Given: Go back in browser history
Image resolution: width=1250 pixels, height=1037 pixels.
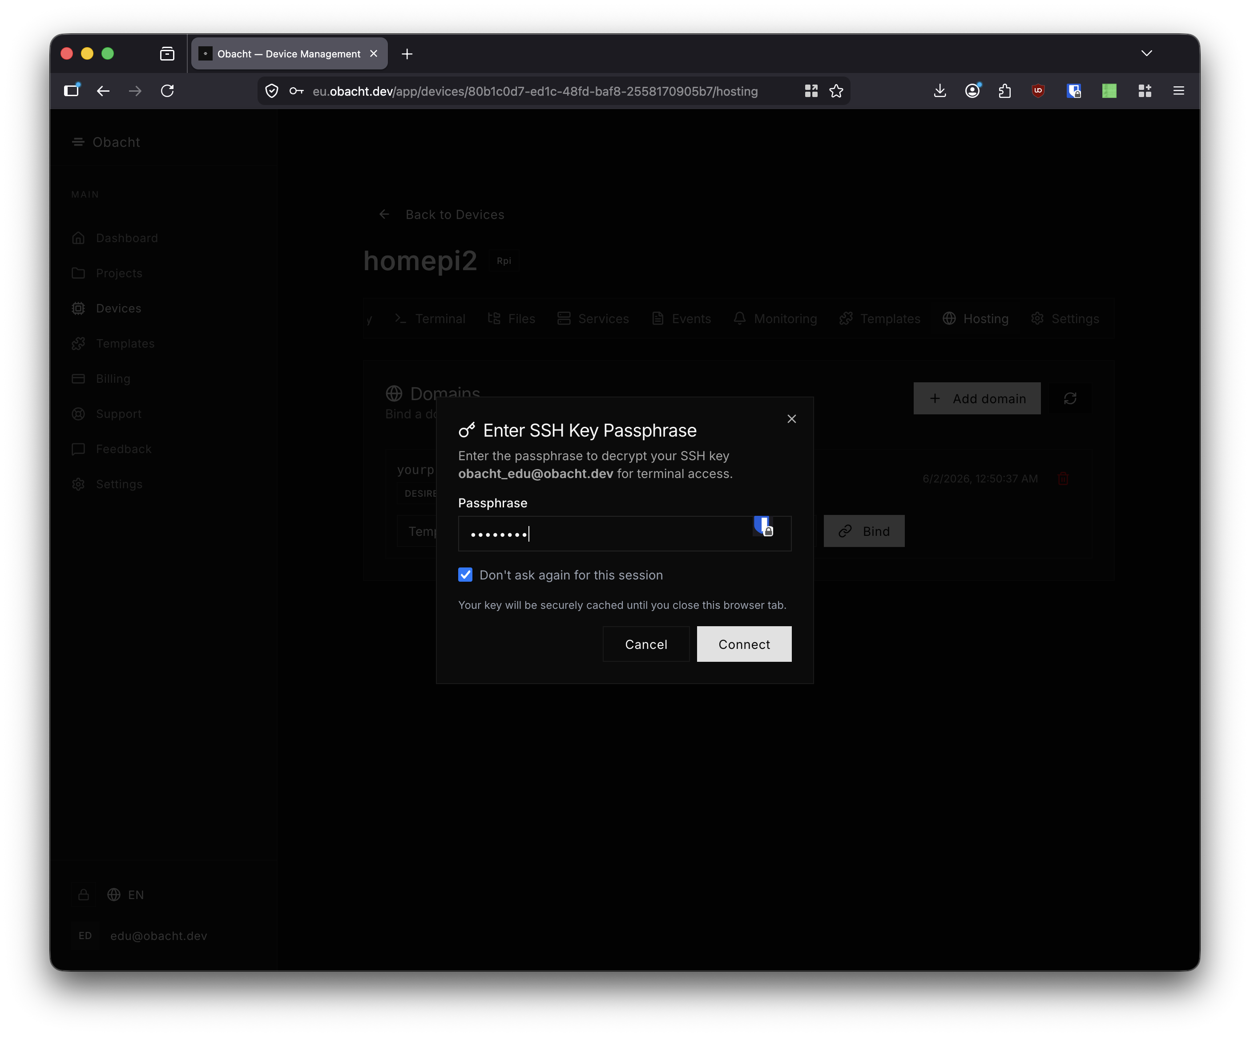Looking at the screenshot, I should coord(103,90).
